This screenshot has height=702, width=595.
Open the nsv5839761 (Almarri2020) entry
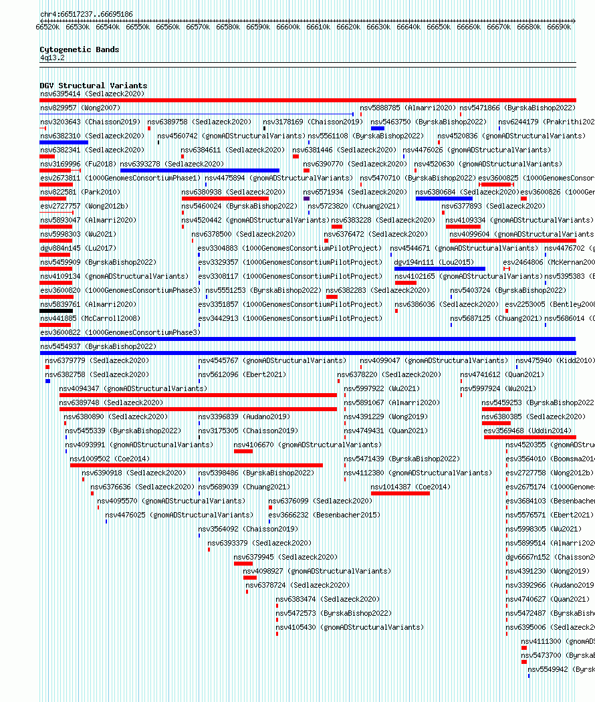[88, 304]
